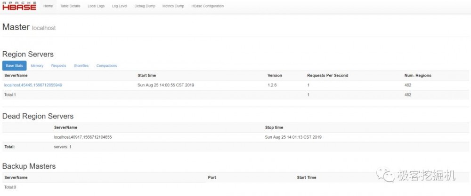The image size is (471, 196).
Task: Open the Local Logs page
Action: [96, 6]
